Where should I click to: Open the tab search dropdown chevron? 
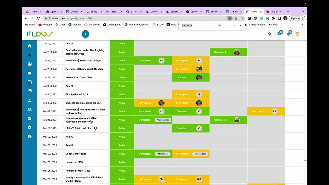(303, 12)
